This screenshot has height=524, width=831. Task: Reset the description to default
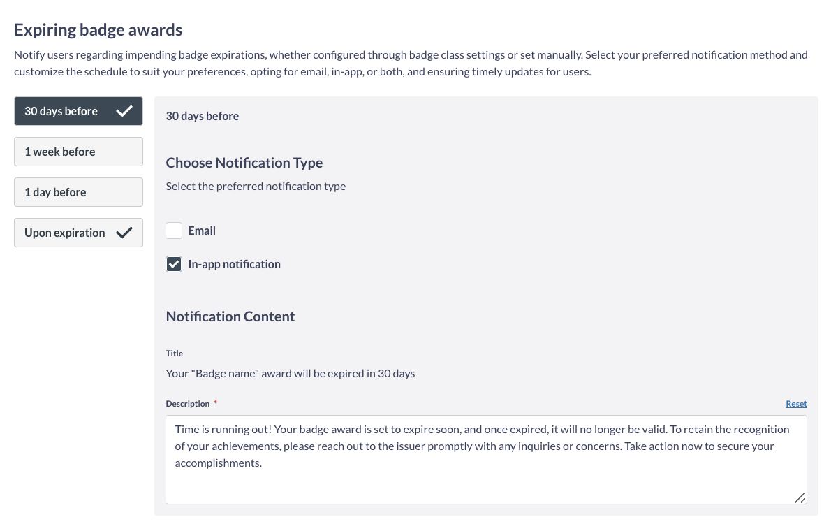pos(796,404)
